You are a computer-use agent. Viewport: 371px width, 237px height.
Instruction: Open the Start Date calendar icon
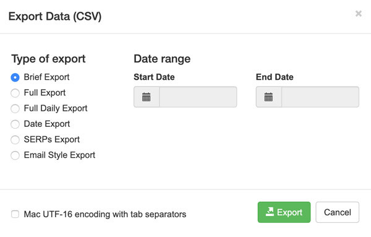pyautogui.click(x=146, y=97)
